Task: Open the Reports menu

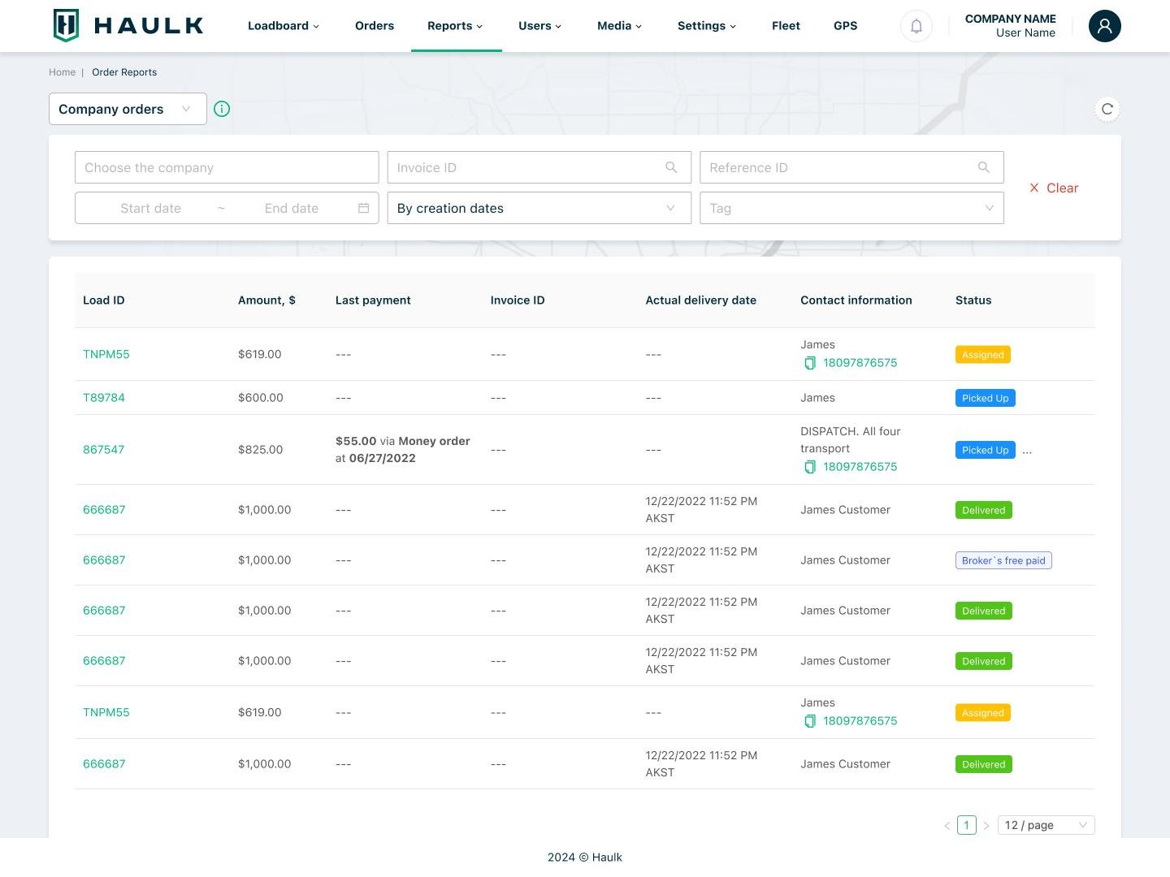Action: click(455, 26)
